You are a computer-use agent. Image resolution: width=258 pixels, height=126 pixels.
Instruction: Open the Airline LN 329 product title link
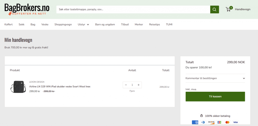coord(60,86)
